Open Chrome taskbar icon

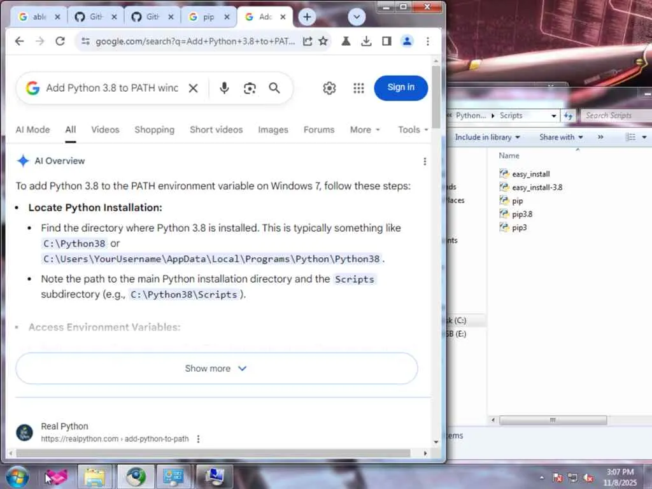136,477
